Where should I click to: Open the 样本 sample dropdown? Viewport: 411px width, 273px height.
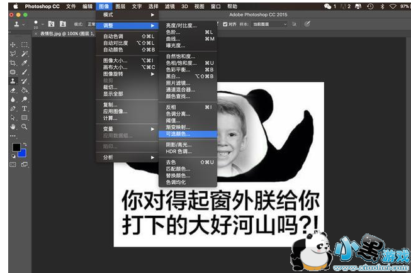(x=269, y=24)
